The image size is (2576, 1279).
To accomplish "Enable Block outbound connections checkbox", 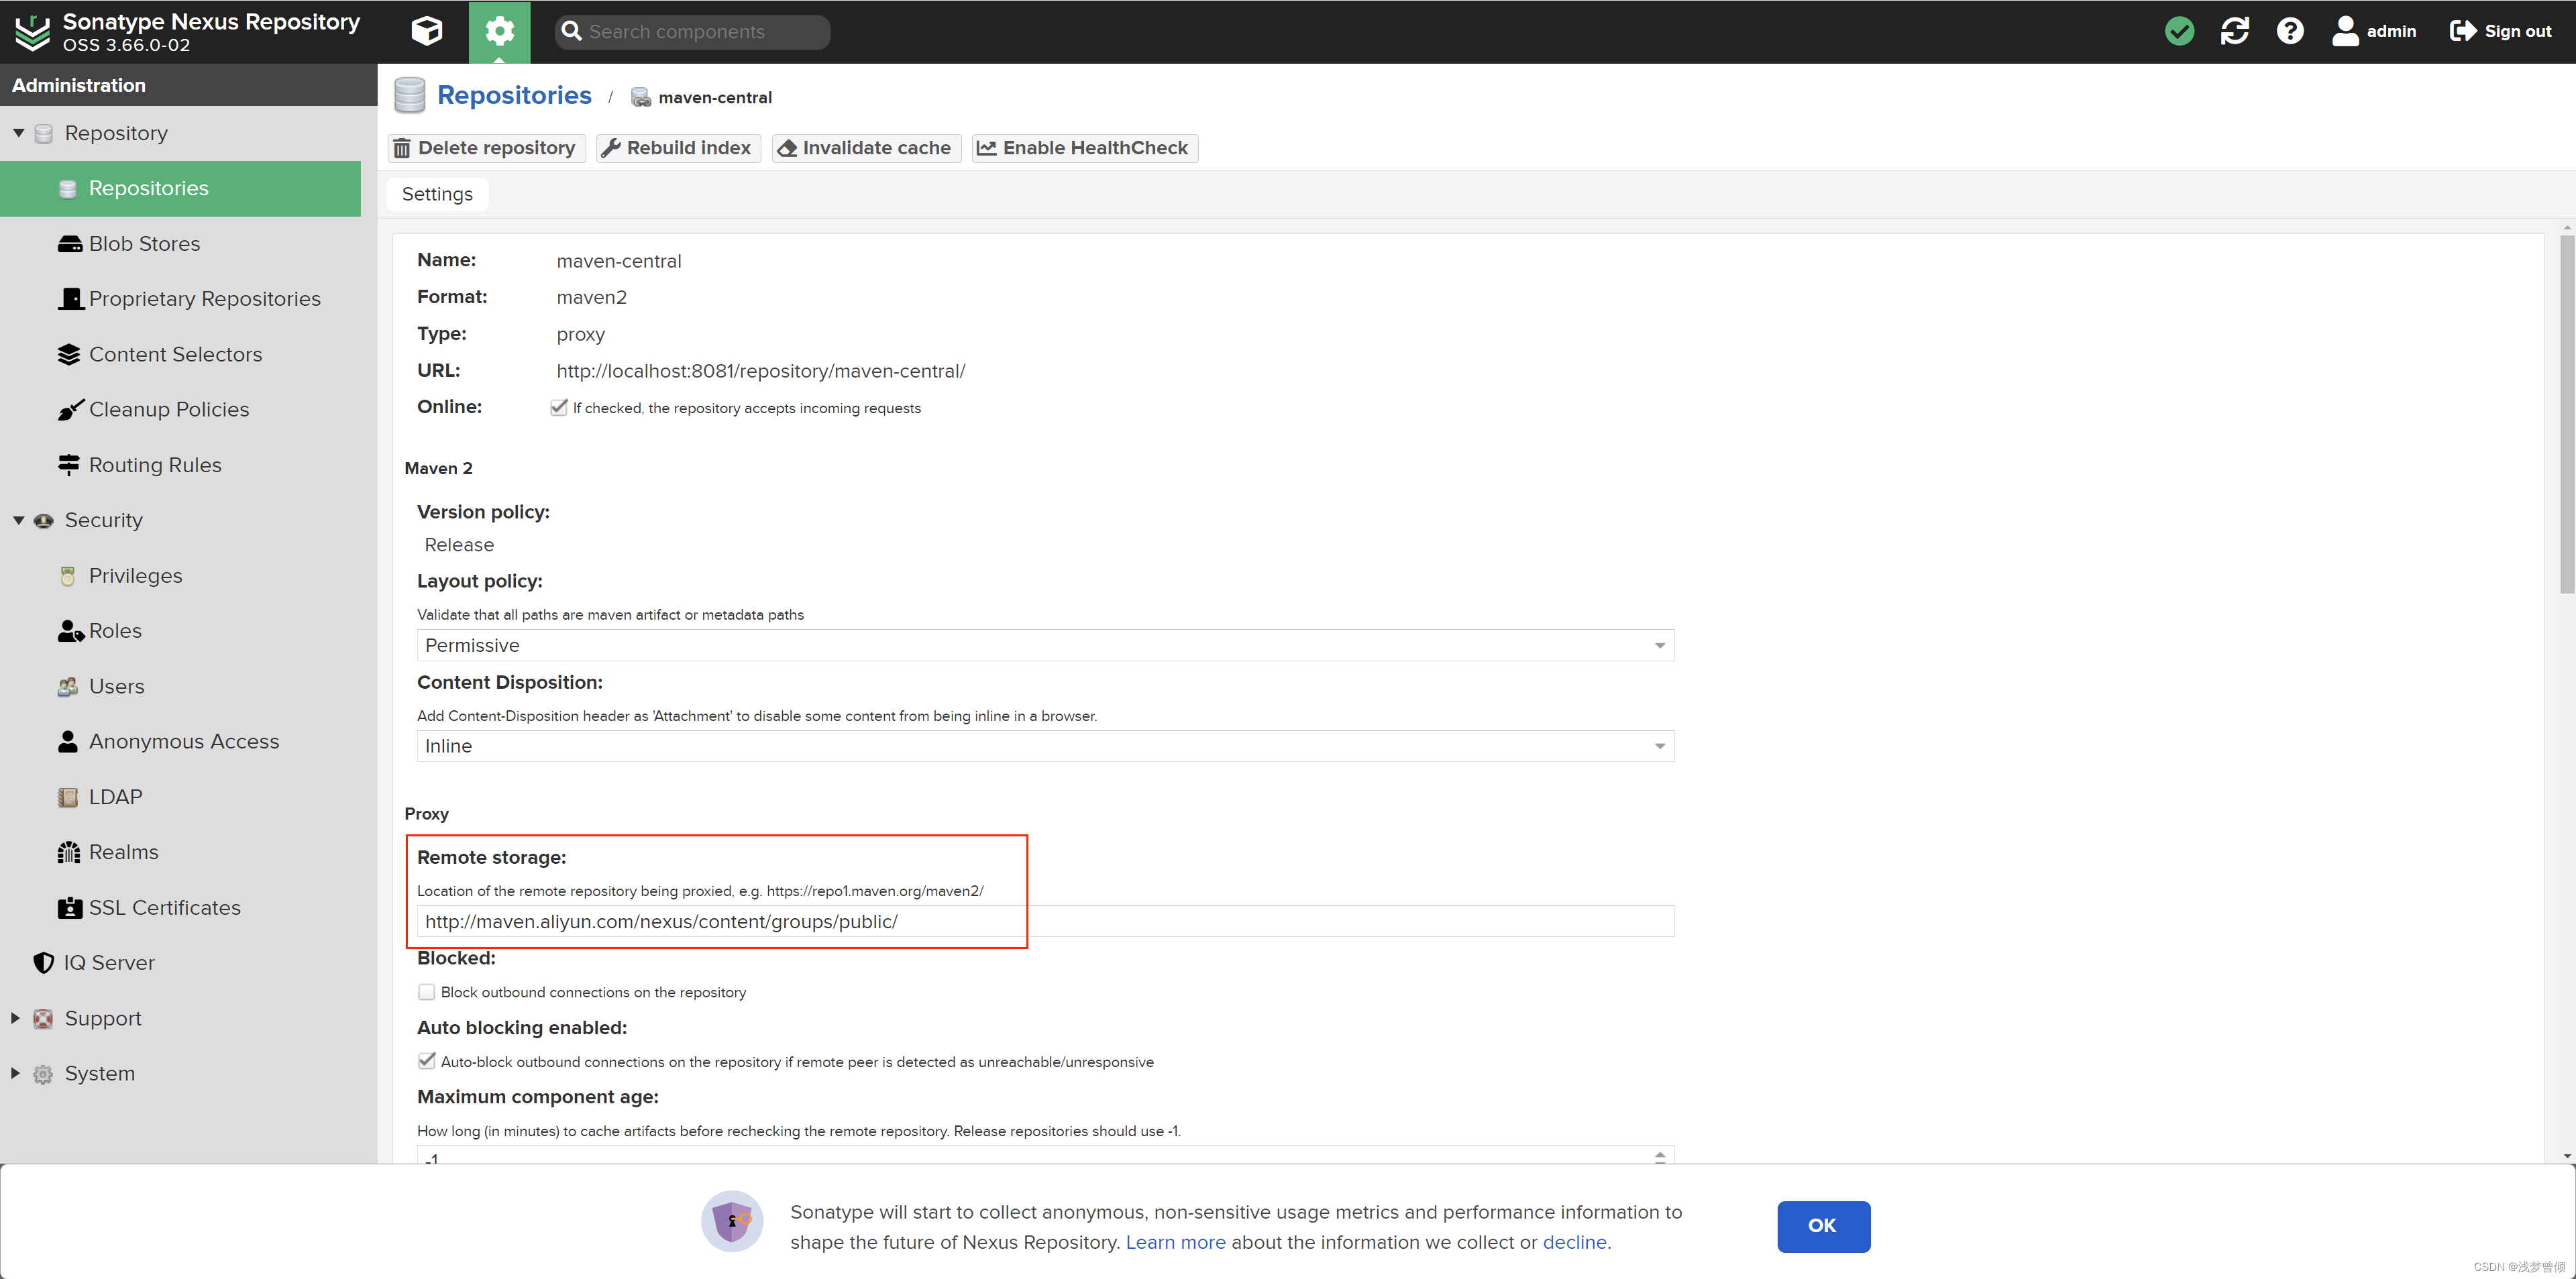I will coord(427,992).
